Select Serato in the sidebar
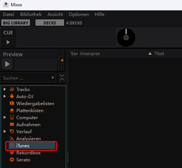 [23, 160]
